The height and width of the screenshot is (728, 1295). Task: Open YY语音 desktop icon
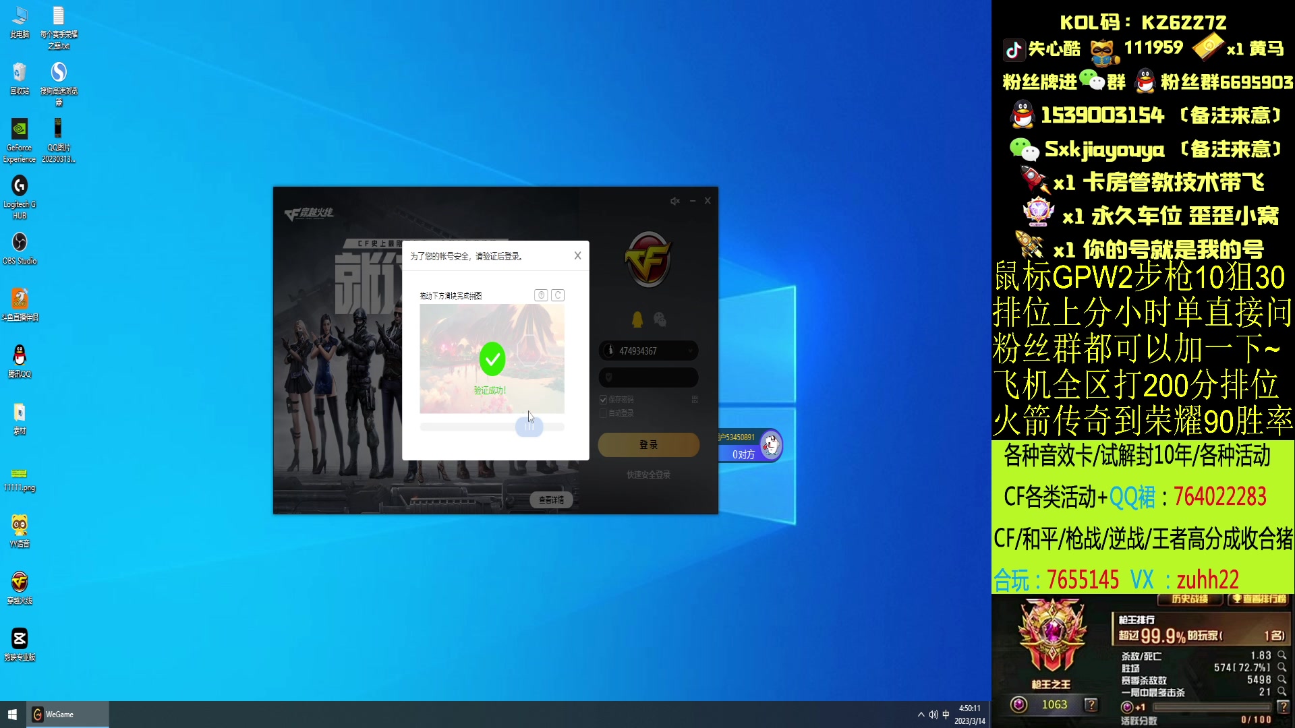pos(20,532)
